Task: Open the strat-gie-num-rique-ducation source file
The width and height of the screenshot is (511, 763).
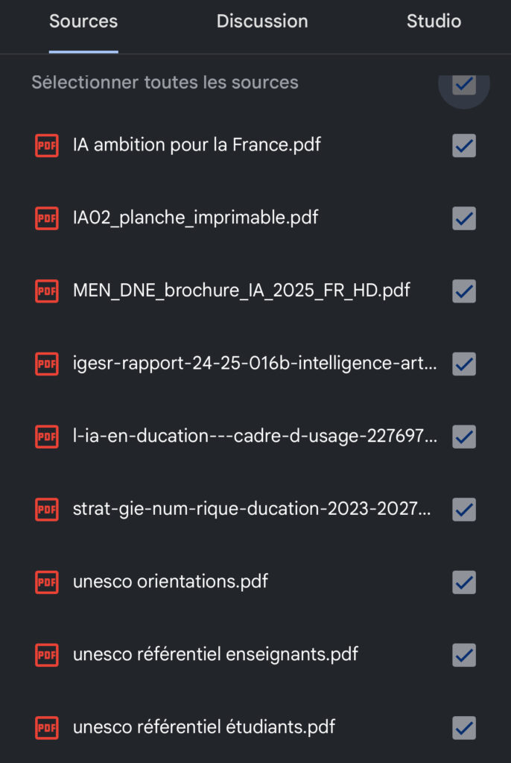Action: click(252, 510)
